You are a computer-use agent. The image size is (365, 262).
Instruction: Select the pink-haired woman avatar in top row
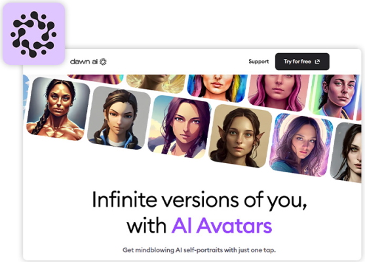tap(279, 92)
